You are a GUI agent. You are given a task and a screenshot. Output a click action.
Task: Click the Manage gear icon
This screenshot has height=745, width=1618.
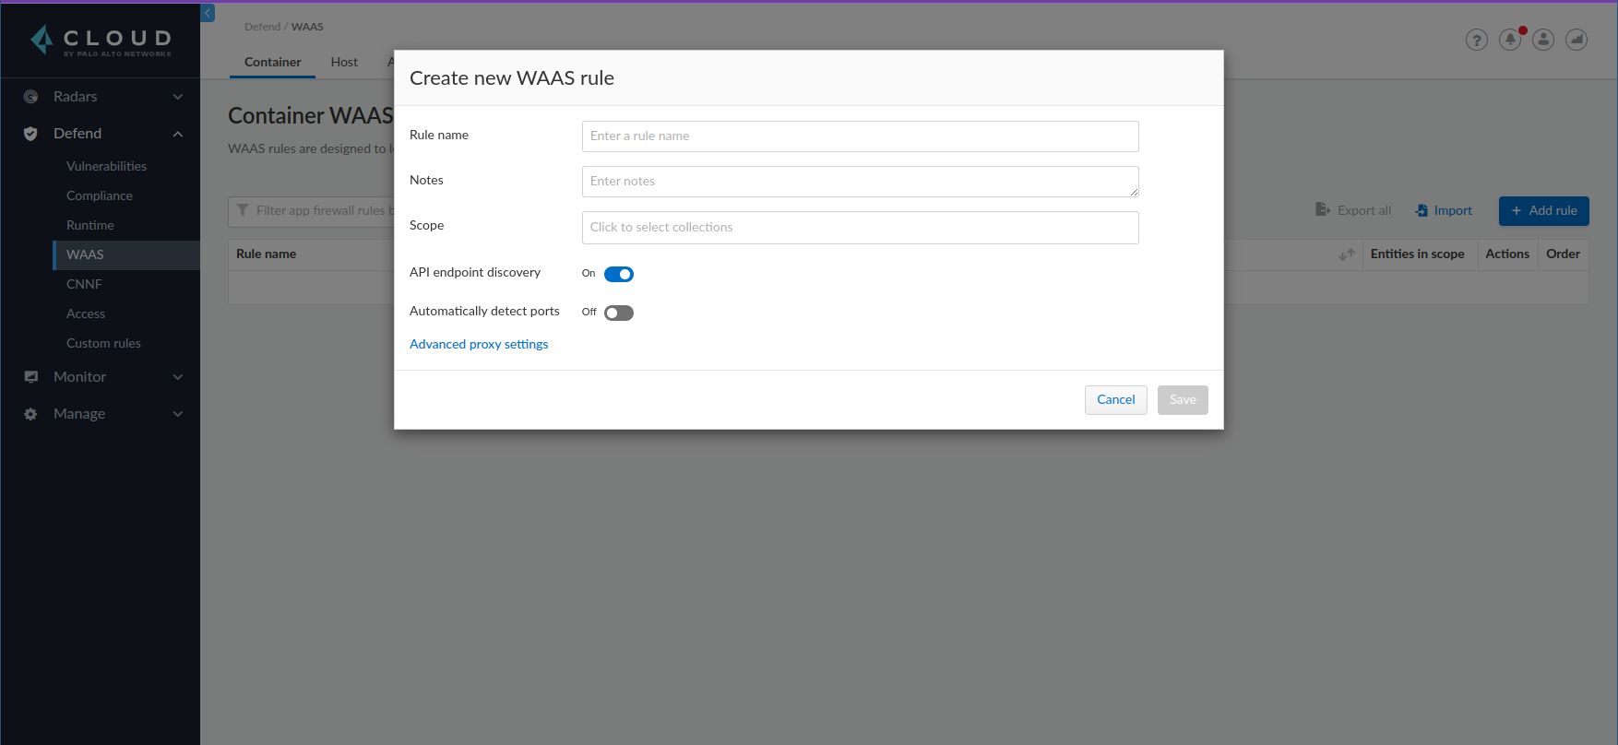pyautogui.click(x=30, y=414)
